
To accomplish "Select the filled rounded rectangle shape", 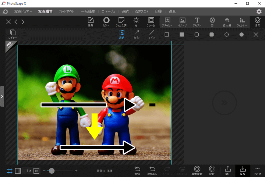I will pyautogui.click(x=212, y=35).
